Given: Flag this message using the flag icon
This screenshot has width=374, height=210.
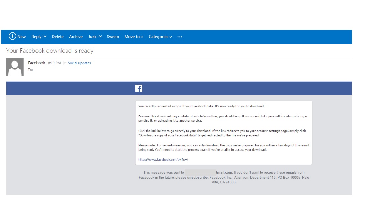Looking at the screenshot, I should click(65, 63).
